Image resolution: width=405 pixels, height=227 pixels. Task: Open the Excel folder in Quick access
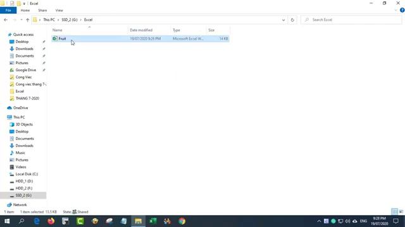tap(20, 91)
